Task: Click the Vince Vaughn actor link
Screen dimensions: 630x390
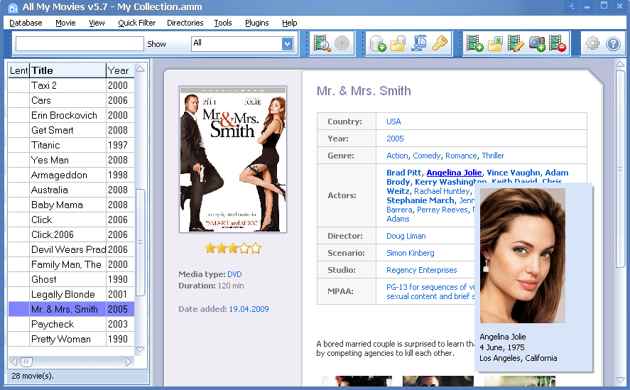Action: coord(514,173)
